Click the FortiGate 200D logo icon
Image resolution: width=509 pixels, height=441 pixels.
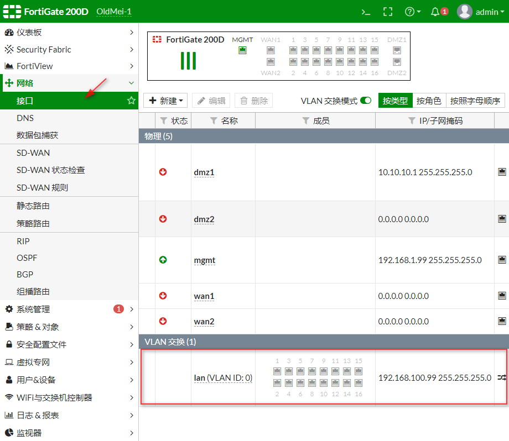click(x=11, y=11)
